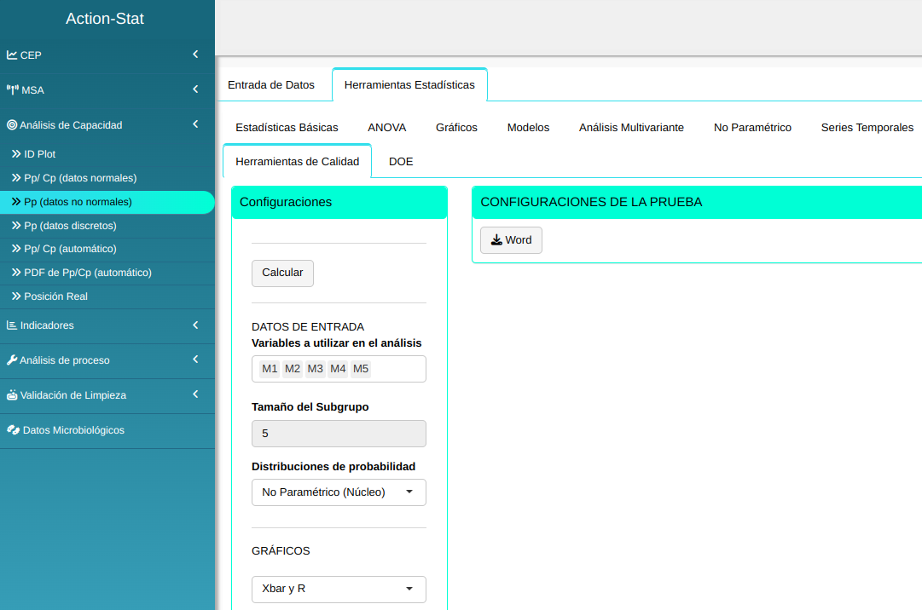Click the Tamaño del Subgrupo field

(x=339, y=434)
